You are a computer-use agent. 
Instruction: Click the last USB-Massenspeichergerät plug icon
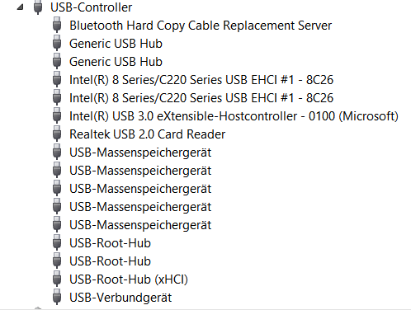(57, 224)
